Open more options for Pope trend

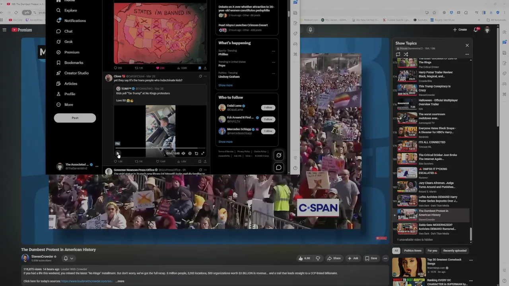click(273, 62)
